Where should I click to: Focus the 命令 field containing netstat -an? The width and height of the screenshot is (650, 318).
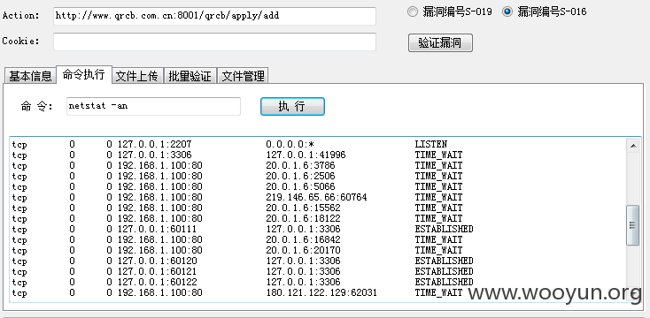(153, 106)
